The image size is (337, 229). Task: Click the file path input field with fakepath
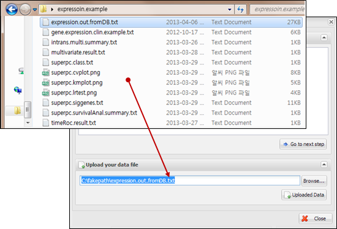(x=190, y=180)
